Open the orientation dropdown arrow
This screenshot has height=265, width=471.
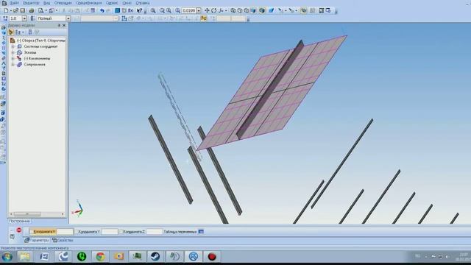[x=226, y=10]
